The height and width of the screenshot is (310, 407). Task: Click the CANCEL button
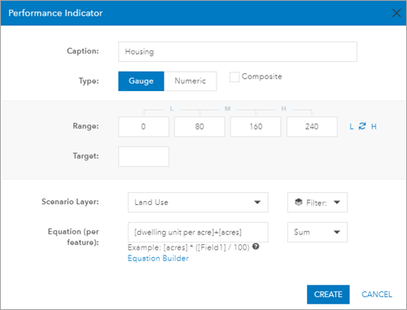377,295
